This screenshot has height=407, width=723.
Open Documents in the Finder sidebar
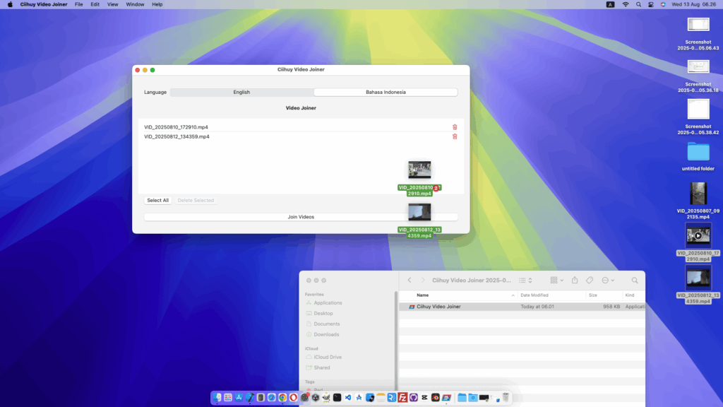pos(326,324)
